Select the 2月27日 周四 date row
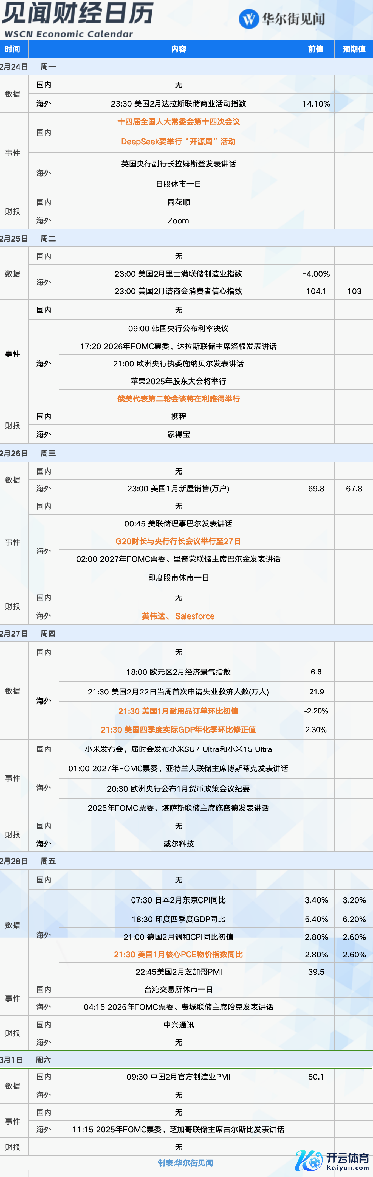Image resolution: width=373 pixels, height=1177 pixels. 28,634
